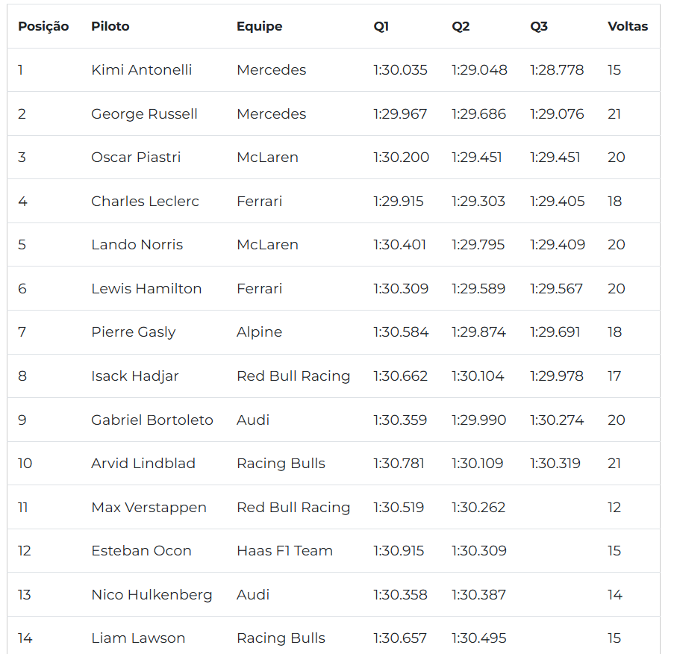Viewport: 674px width, 654px height.
Task: Select Oscar Piastri's name cell
Action: click(136, 158)
